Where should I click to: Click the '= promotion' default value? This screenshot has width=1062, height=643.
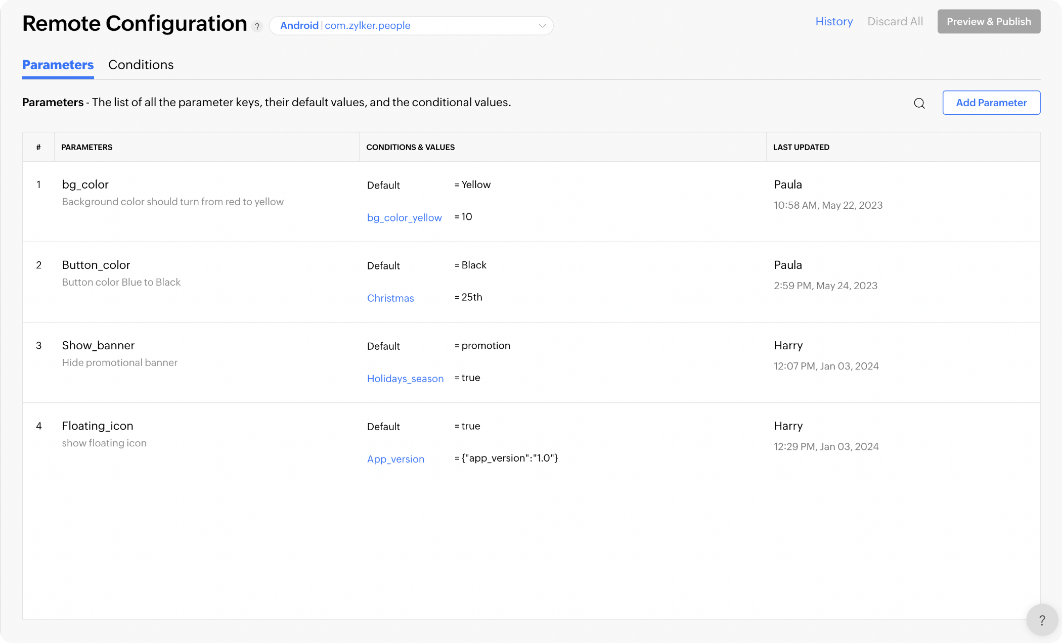[x=482, y=345]
